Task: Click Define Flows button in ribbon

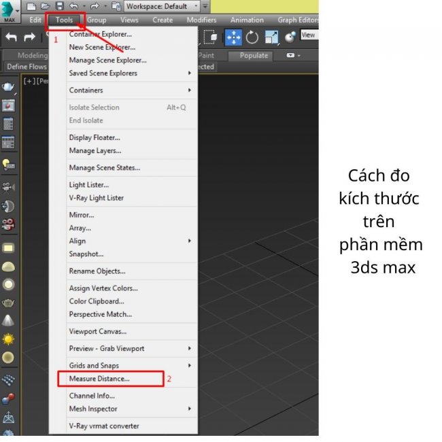Action: click(x=26, y=67)
